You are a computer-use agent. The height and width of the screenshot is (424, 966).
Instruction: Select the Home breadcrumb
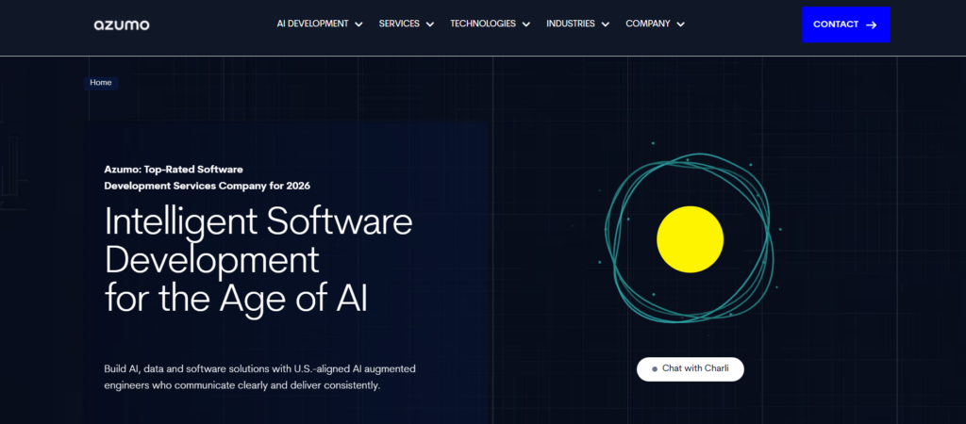[100, 83]
